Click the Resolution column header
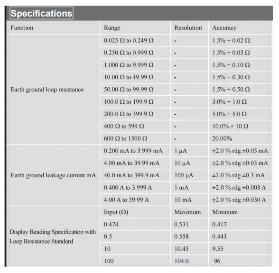The height and width of the screenshot is (273, 279). (189, 27)
